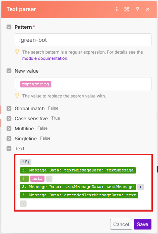Viewport: 158px width, 234px height.
Task: Collapse the New value section
Action: coord(9,71)
